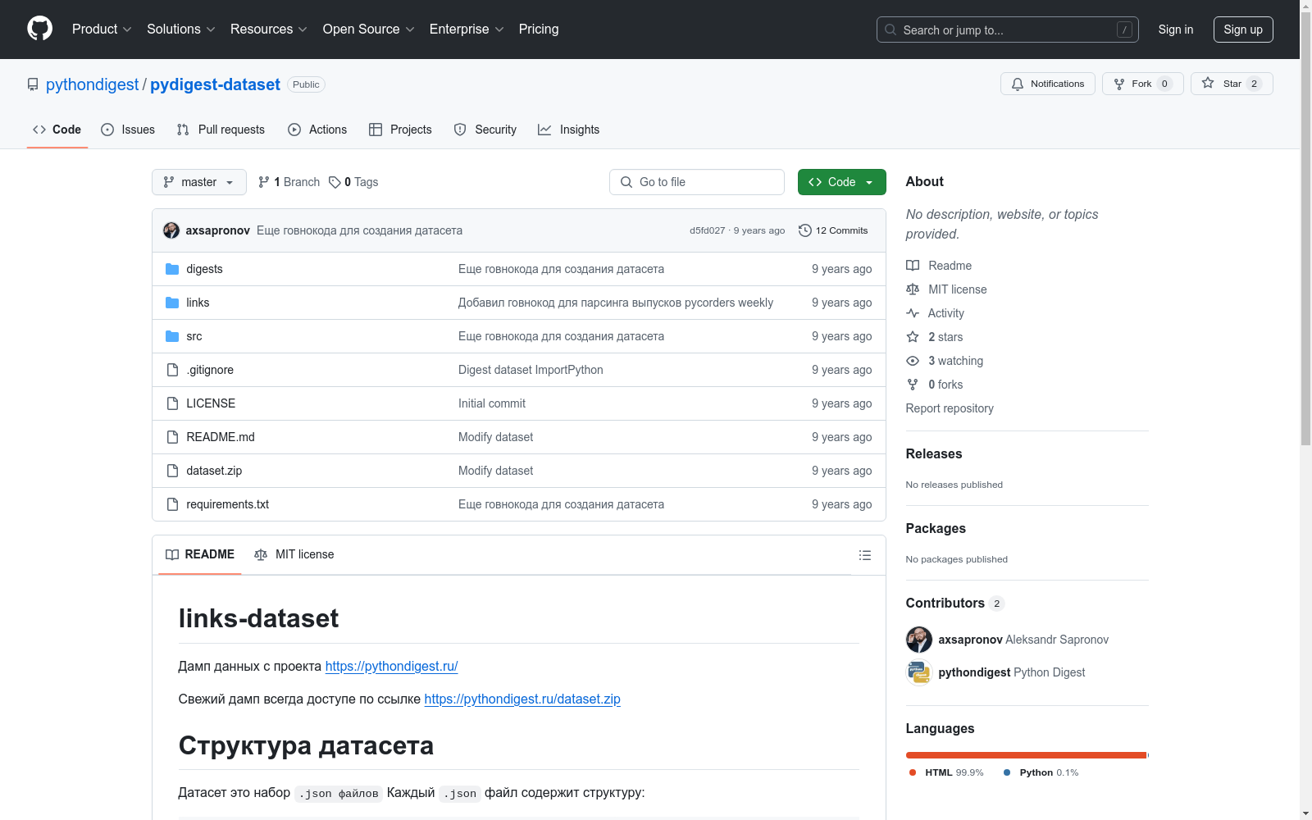
Task: Open the pythondigest owner link
Action: [93, 84]
